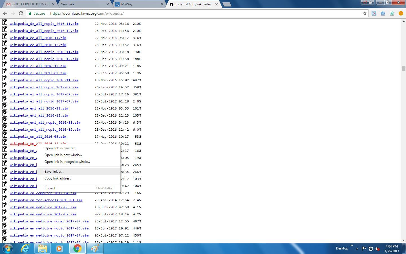Close the New Tab tab
Viewport: 406px width, 254px height.
coord(108,4)
